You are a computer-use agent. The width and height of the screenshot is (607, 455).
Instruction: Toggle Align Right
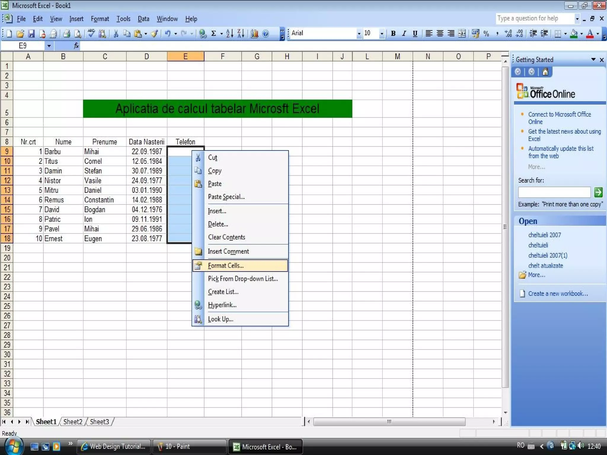(x=451, y=33)
